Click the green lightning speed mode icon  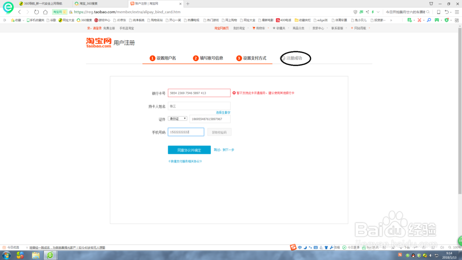[373, 12]
